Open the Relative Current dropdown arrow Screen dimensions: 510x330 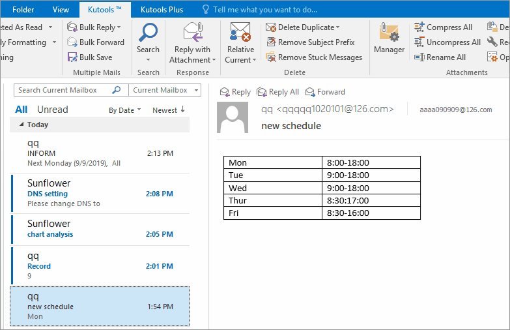(x=255, y=60)
